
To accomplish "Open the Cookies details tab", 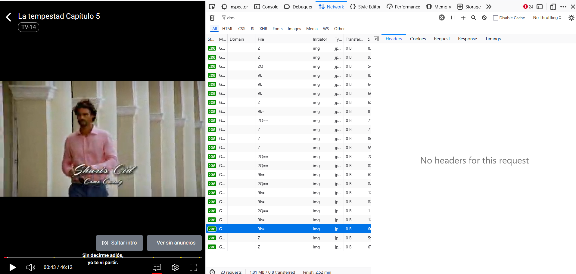I will (x=418, y=39).
